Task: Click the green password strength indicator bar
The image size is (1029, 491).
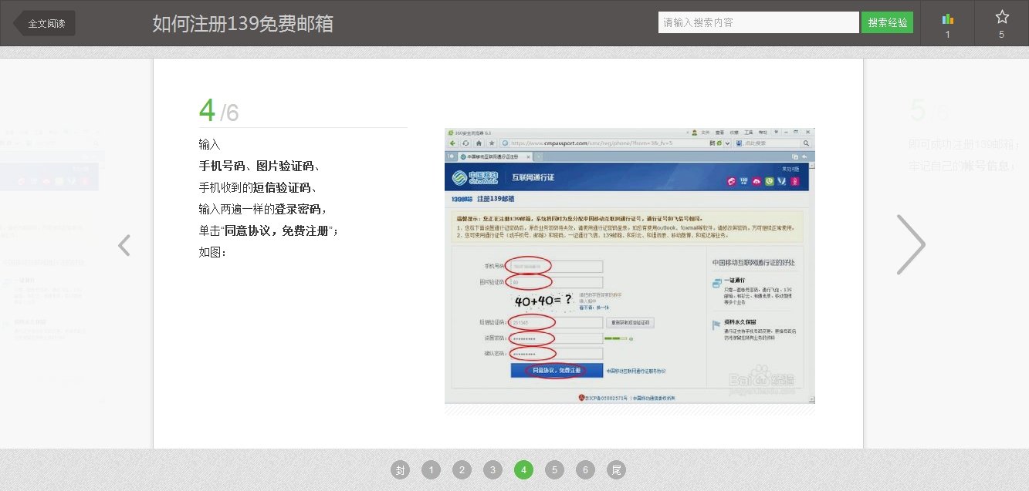Action: [x=614, y=338]
